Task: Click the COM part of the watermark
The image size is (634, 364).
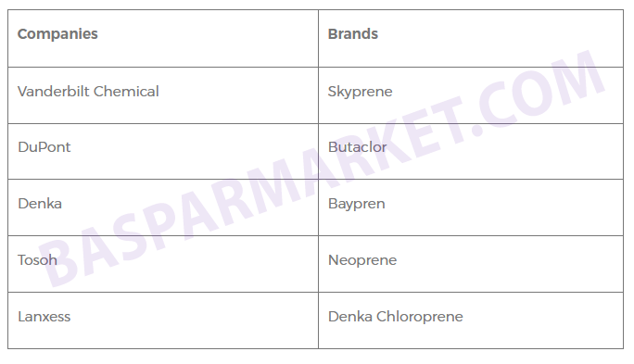Action: click(542, 91)
